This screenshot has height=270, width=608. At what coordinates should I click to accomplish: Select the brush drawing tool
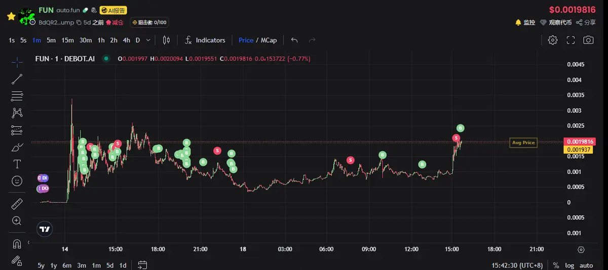click(17, 147)
